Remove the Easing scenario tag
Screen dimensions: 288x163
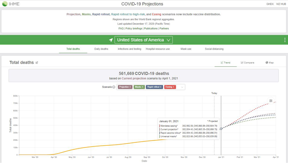pyautogui.click(x=173, y=87)
